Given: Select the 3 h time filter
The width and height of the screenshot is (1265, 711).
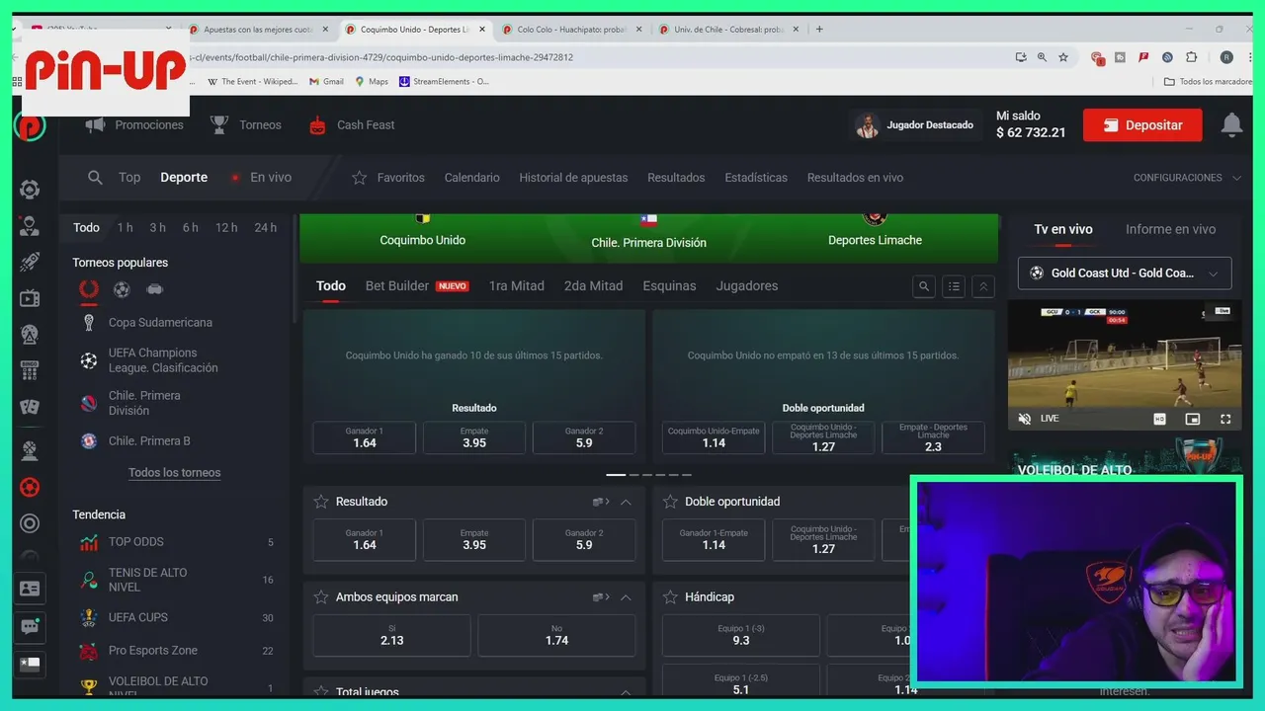Looking at the screenshot, I should (157, 228).
